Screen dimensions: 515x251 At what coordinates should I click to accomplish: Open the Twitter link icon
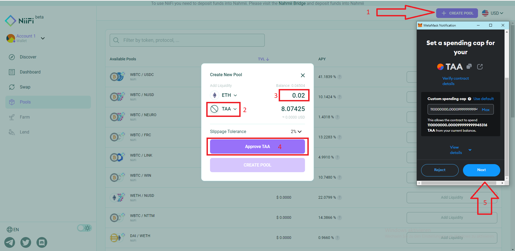[26, 242]
